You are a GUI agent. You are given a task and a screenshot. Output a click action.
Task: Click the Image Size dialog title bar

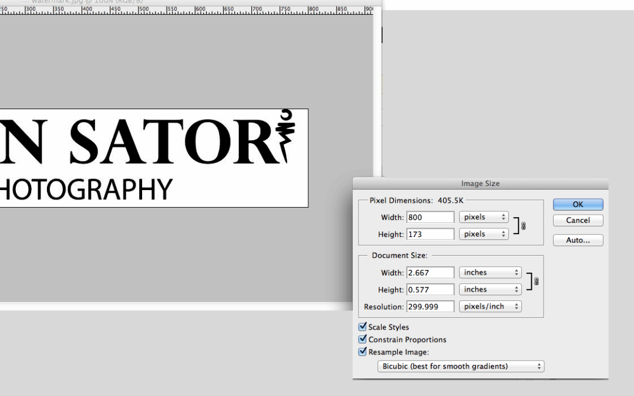point(480,184)
